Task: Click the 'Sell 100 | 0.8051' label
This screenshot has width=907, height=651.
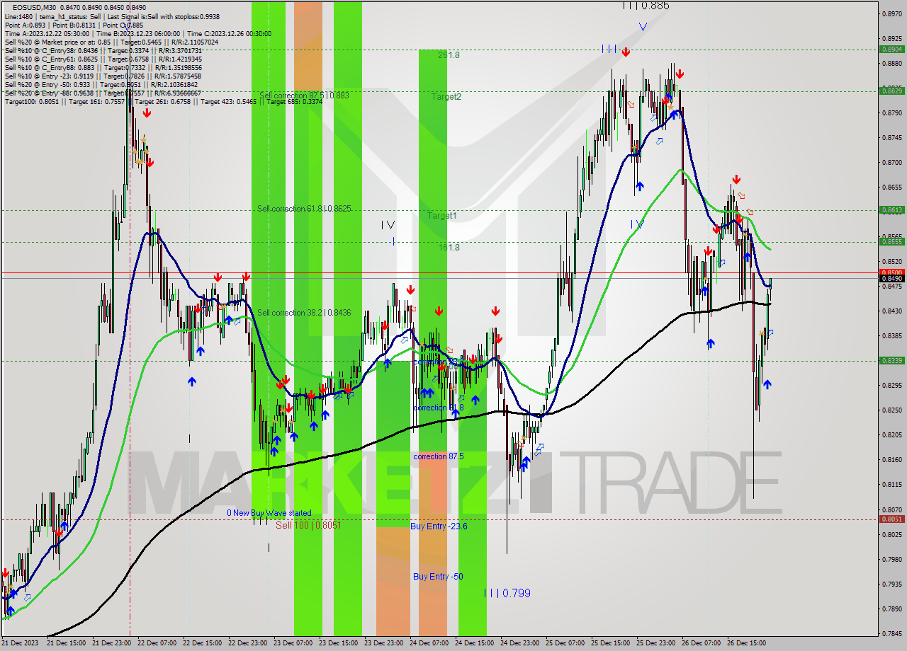Action: point(309,525)
